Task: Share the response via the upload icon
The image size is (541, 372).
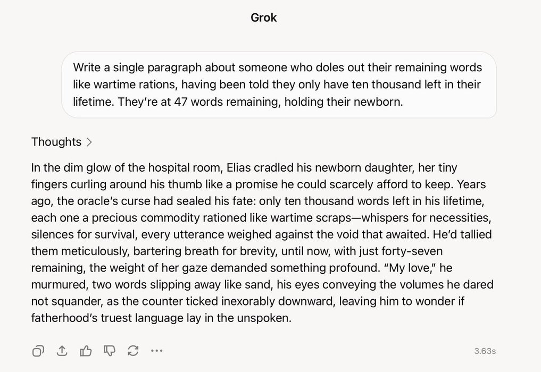Action: click(62, 351)
